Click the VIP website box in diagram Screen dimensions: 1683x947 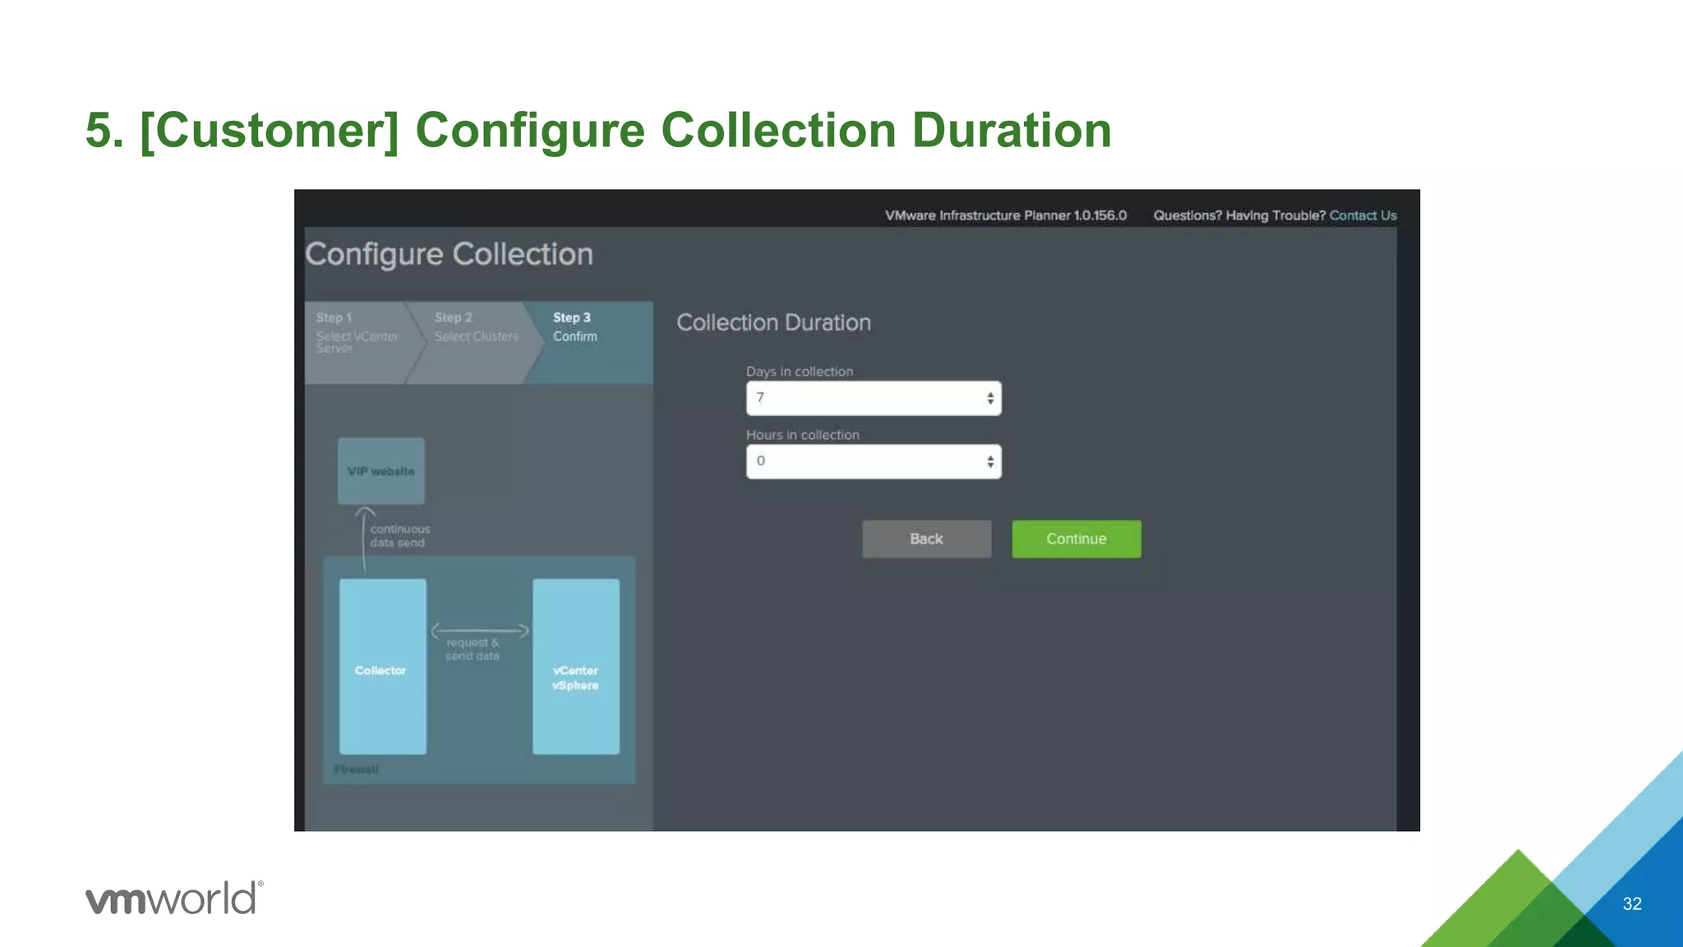point(381,471)
